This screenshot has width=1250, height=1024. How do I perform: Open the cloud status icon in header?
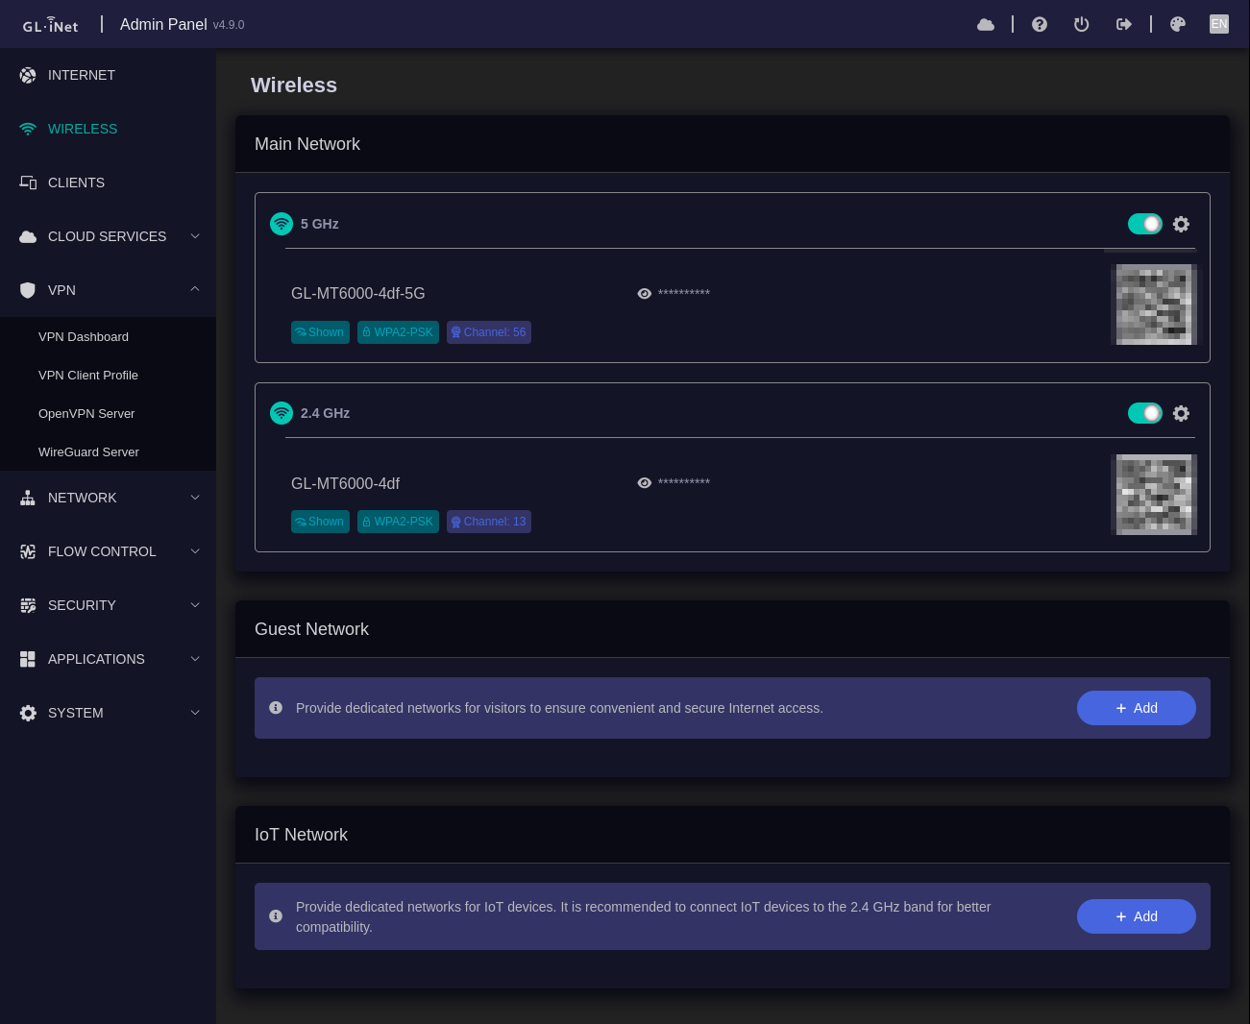pyautogui.click(x=986, y=24)
